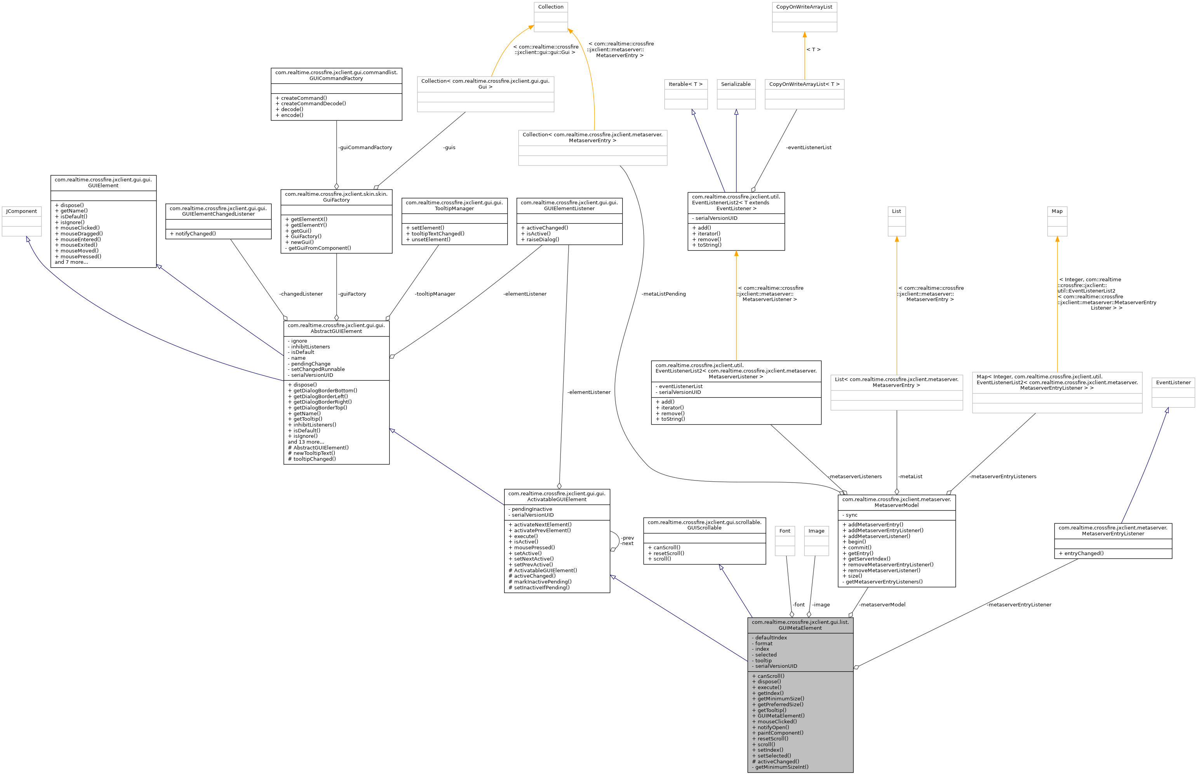This screenshot has height=775, width=1197.
Task: Click the Collection class node at top
Action: pyautogui.click(x=551, y=17)
